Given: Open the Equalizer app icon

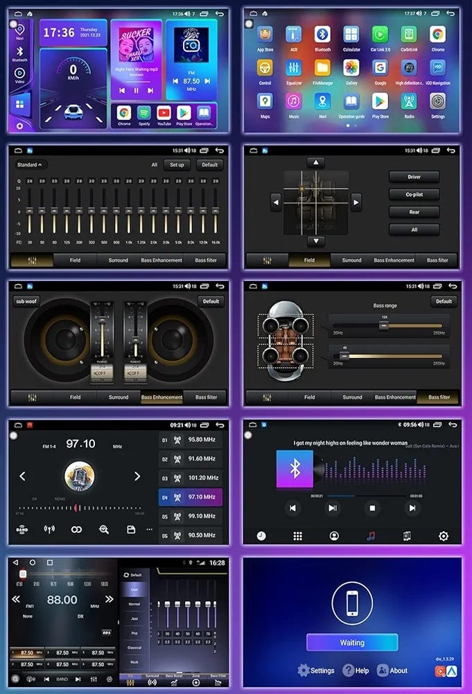Looking at the screenshot, I should point(294,72).
